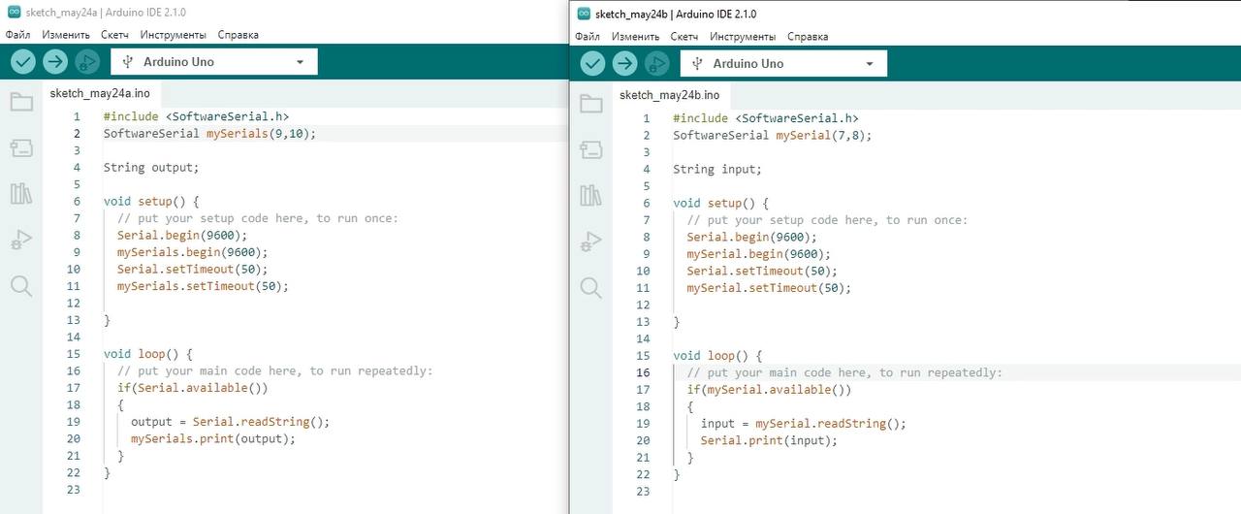
Task: Open Скетч menu in sketch_may24b window
Action: tap(684, 37)
